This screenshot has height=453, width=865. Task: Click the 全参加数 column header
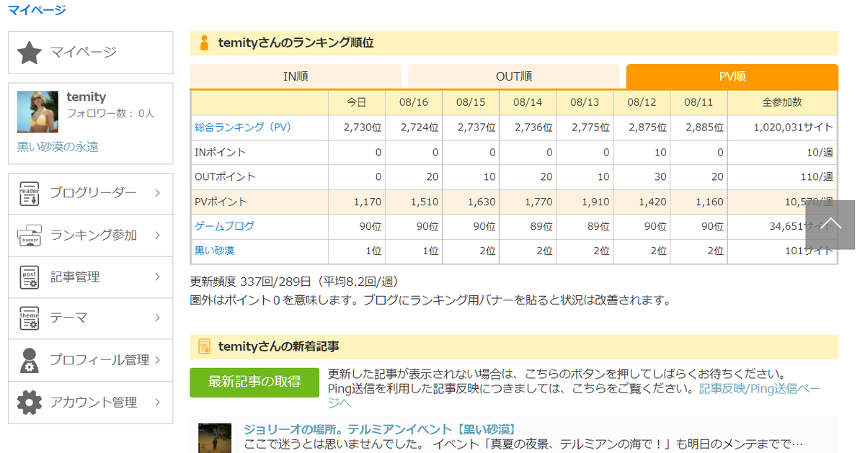pyautogui.click(x=782, y=103)
